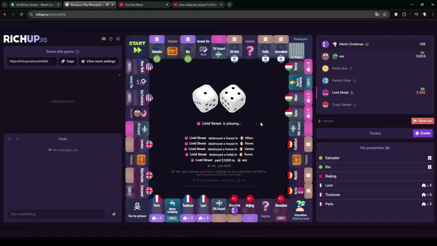Click the Share this game info icon
Viewport: 437px width, 246px height.
tap(77, 52)
